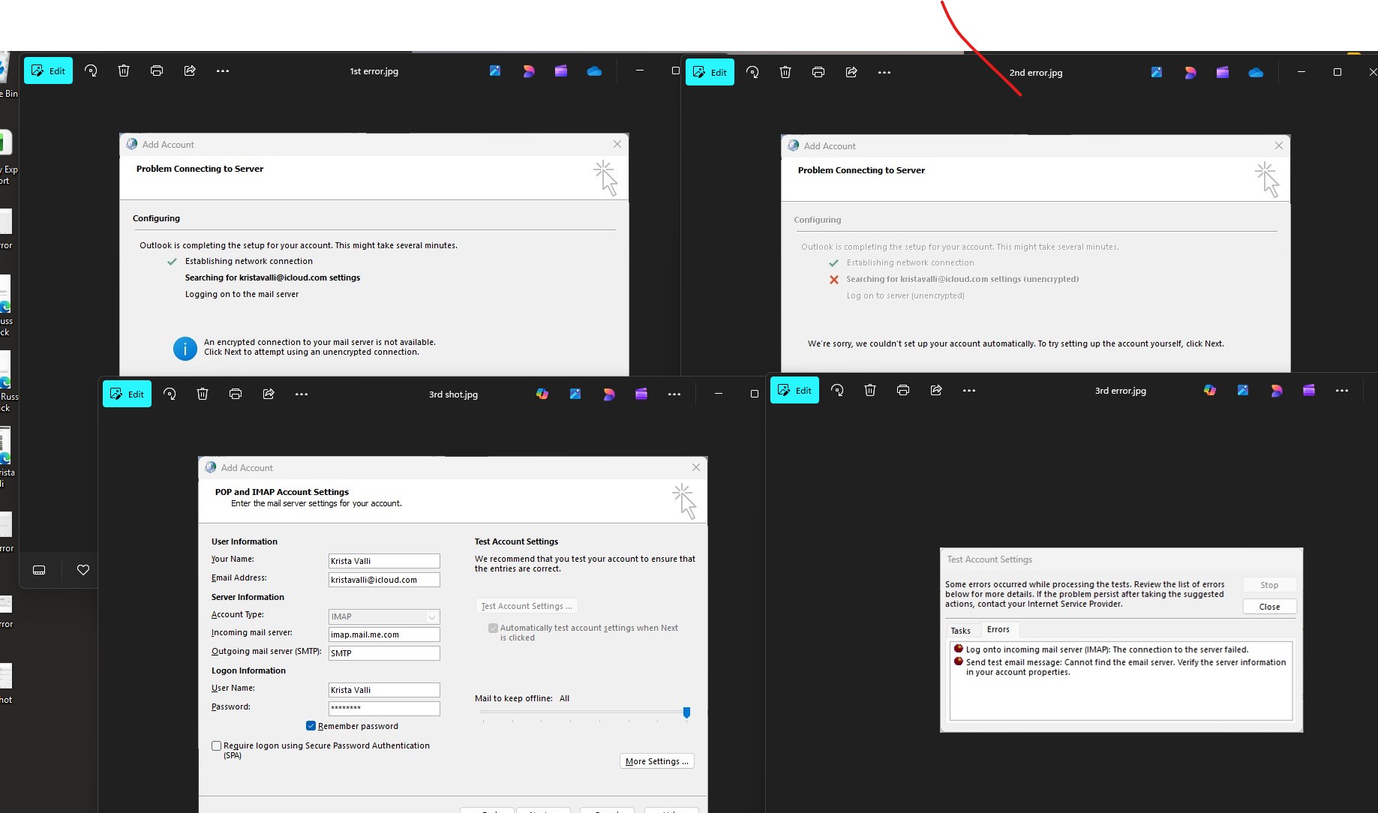The image size is (1378, 813).
Task: Click the Incoming mail server field
Action: point(384,634)
